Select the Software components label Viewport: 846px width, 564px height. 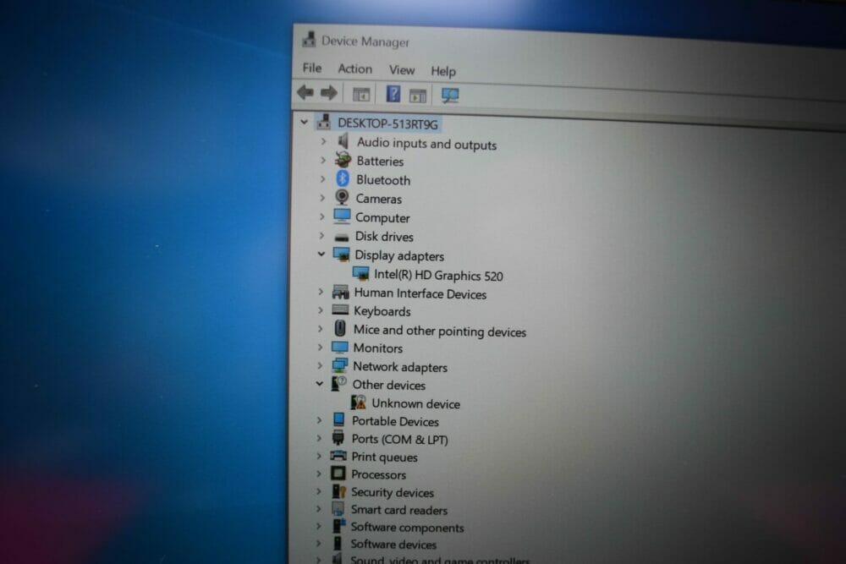tap(407, 528)
